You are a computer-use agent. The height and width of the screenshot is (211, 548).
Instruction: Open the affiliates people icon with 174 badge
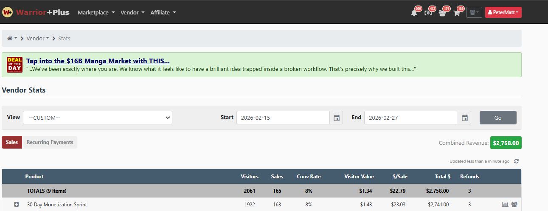pos(442,13)
